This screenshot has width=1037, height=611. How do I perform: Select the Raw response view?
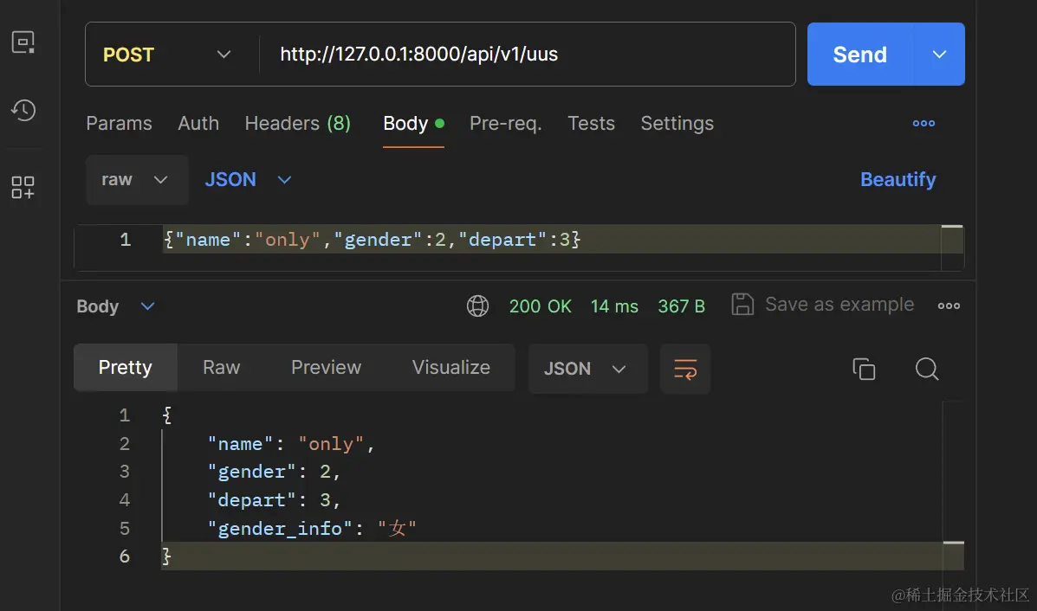coord(222,367)
